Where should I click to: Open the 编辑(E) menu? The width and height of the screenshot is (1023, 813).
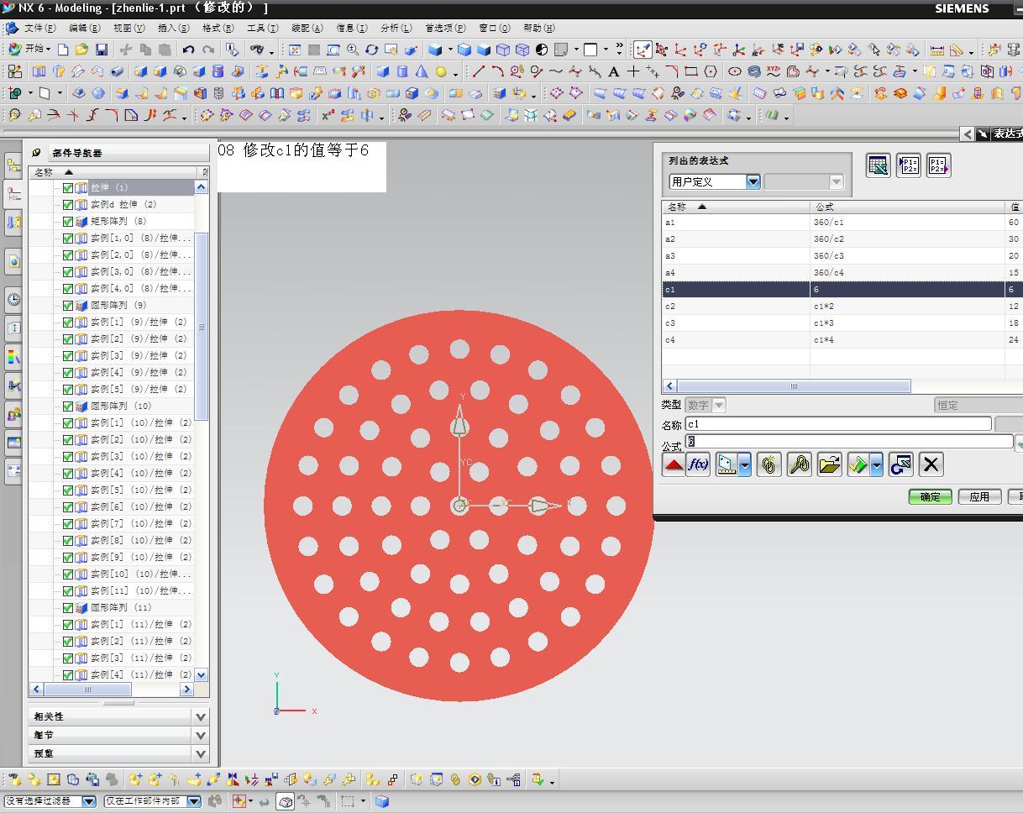point(85,28)
